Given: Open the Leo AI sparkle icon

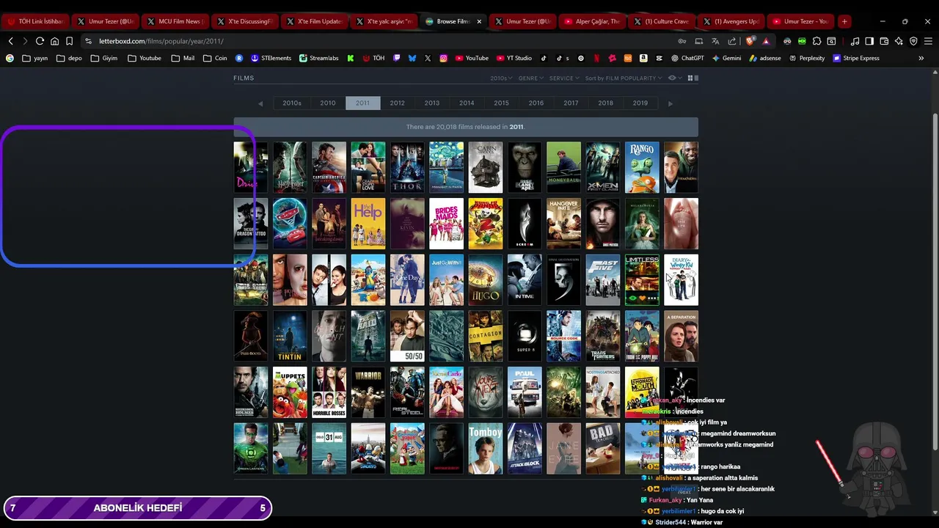Looking at the screenshot, I should tap(899, 41).
